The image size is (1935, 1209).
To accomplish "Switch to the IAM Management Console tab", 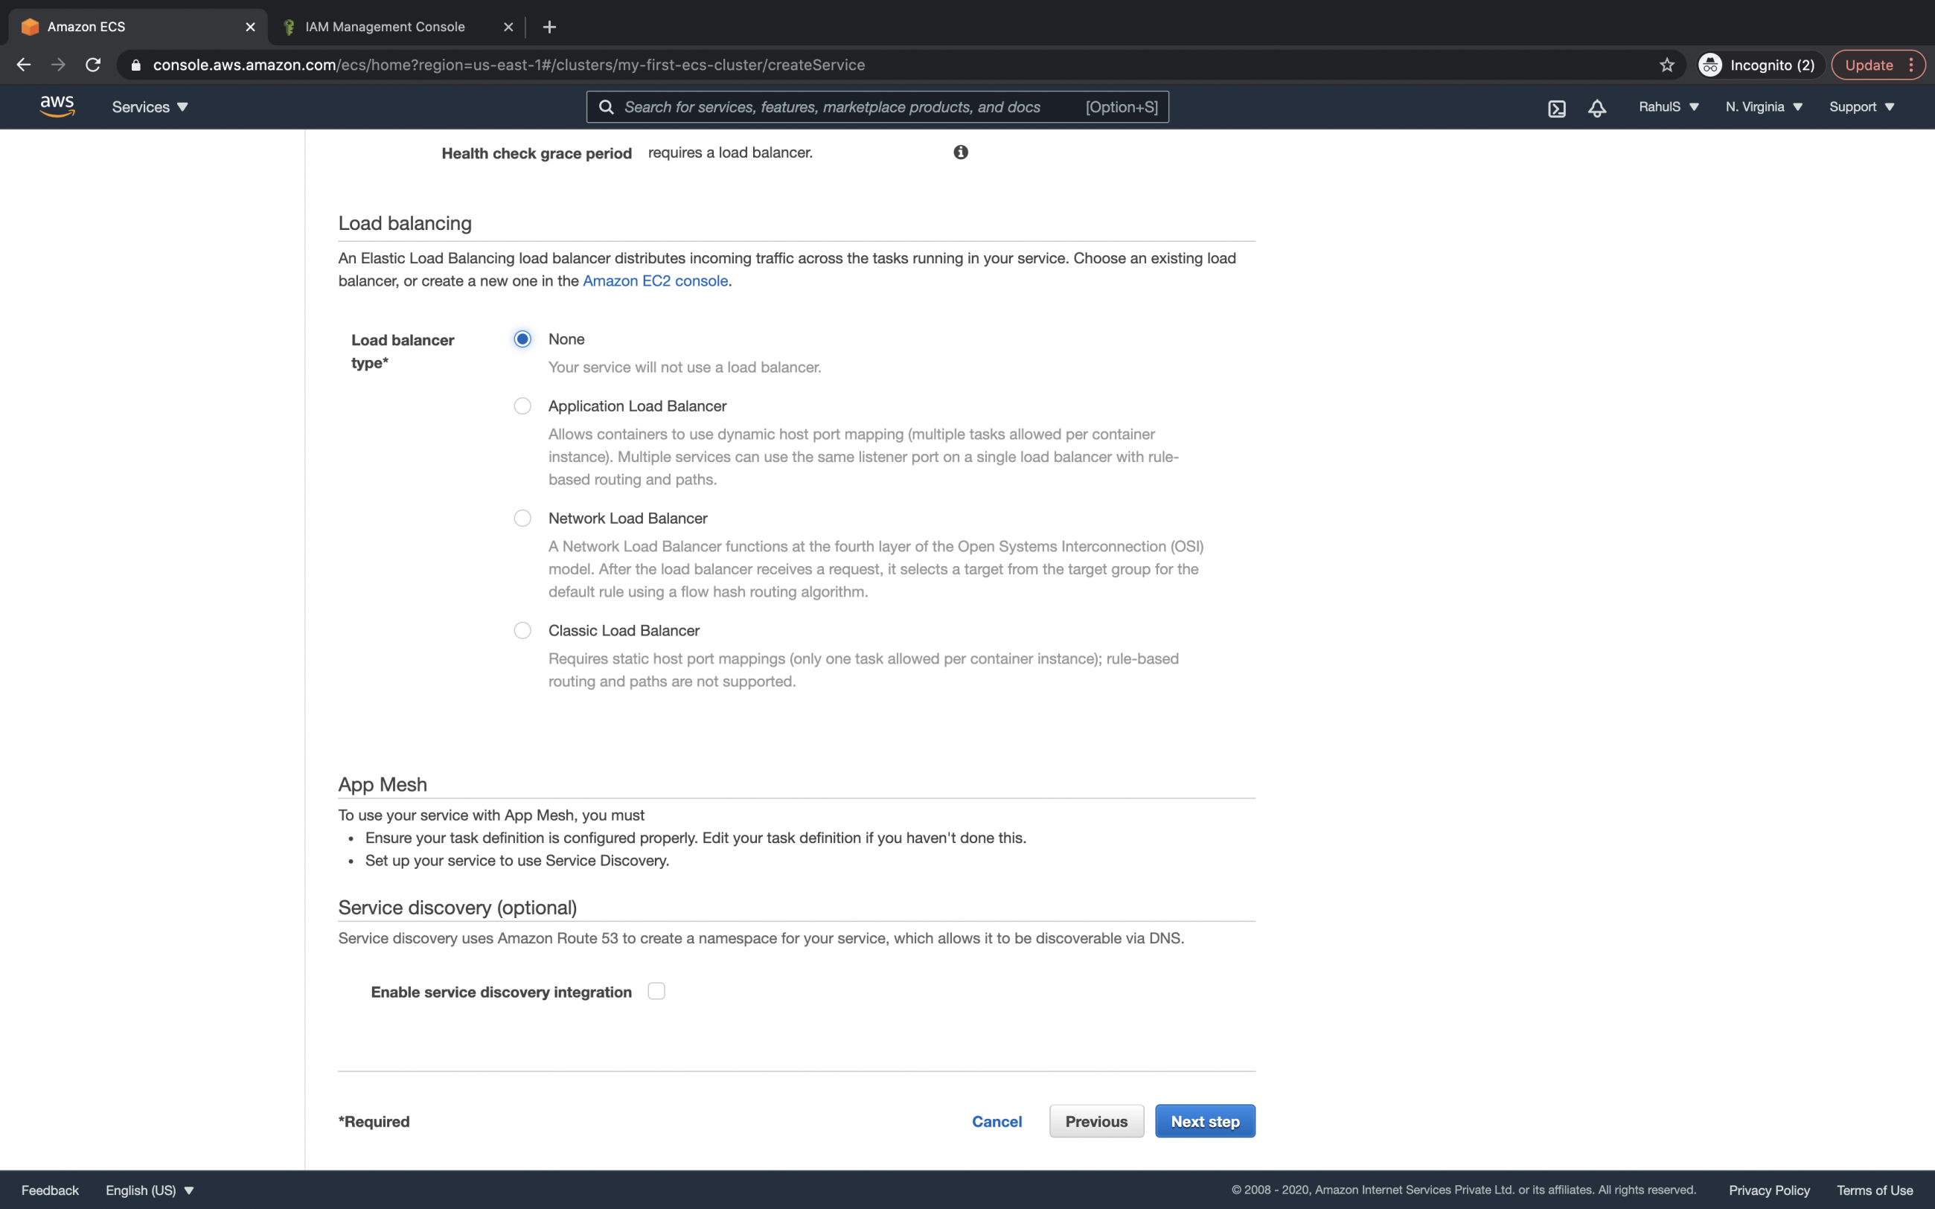I will [x=385, y=25].
